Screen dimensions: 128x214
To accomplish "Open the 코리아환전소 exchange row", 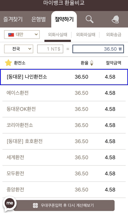I will click(x=64, y=125).
